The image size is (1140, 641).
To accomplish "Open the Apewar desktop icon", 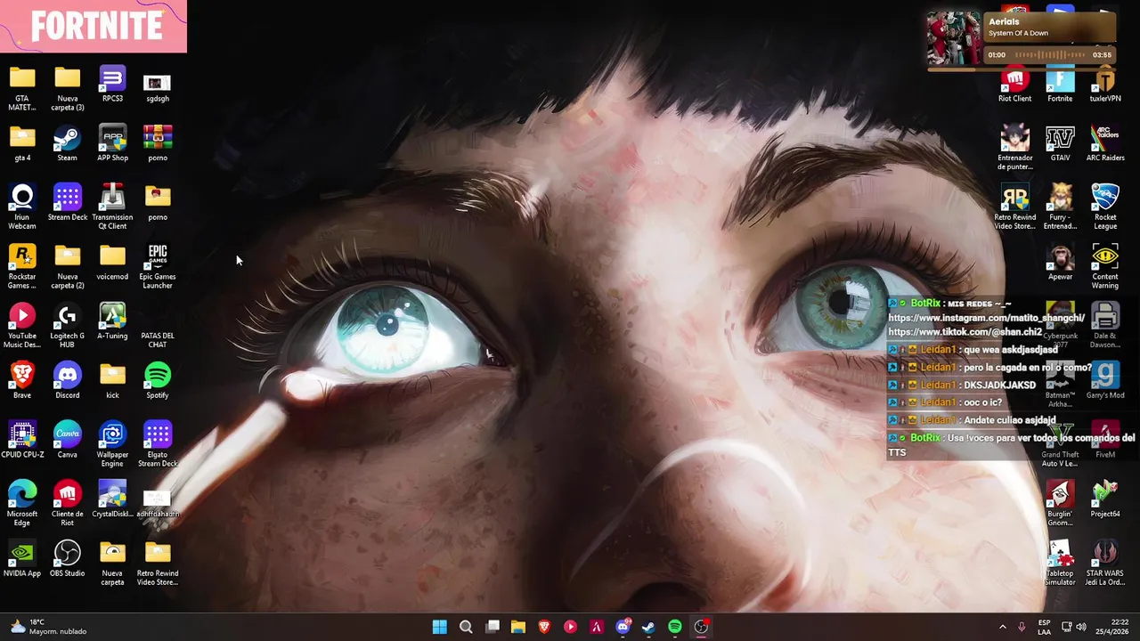I will [1060, 263].
